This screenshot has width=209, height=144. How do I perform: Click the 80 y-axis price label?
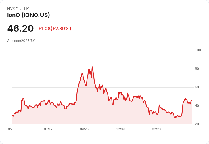click(197, 69)
